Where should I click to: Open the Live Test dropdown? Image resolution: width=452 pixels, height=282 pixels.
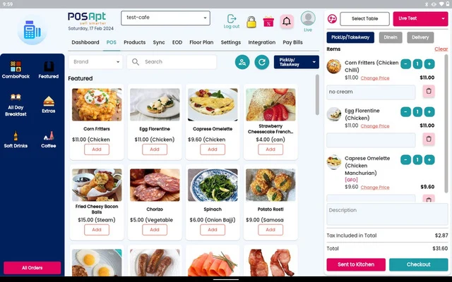[x=420, y=19]
